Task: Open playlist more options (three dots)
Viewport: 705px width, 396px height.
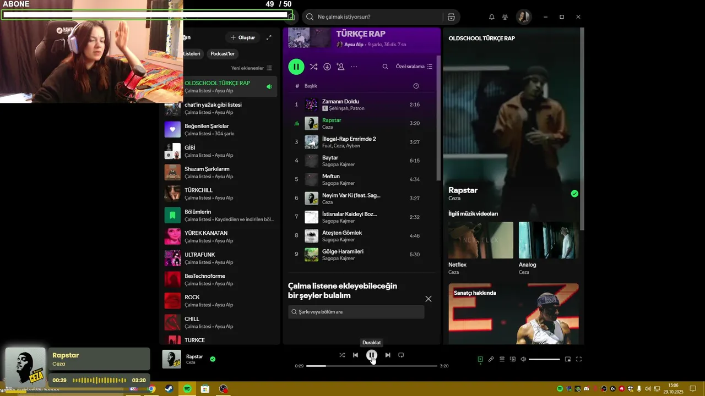Action: (x=354, y=67)
